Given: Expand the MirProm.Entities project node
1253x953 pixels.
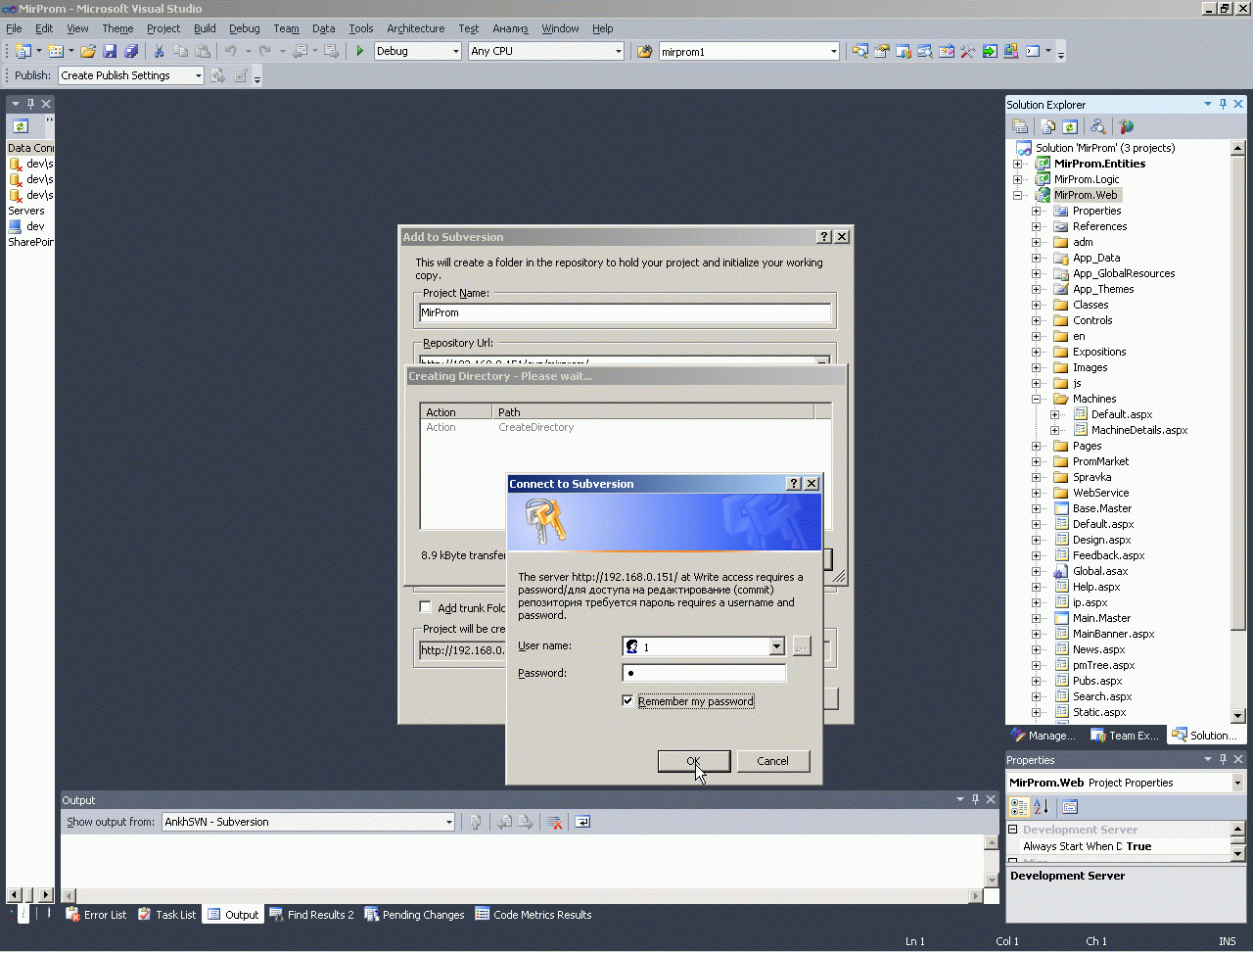Looking at the screenshot, I should [x=1018, y=164].
